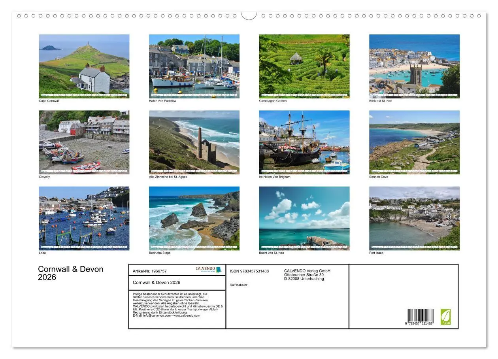Click the Cape Cornwall preview image
The height and width of the screenshot is (359, 498).
(84, 66)
